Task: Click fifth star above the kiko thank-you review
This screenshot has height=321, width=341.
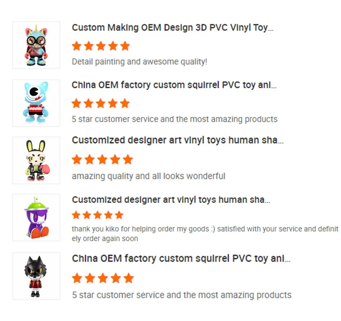Action: (119, 215)
